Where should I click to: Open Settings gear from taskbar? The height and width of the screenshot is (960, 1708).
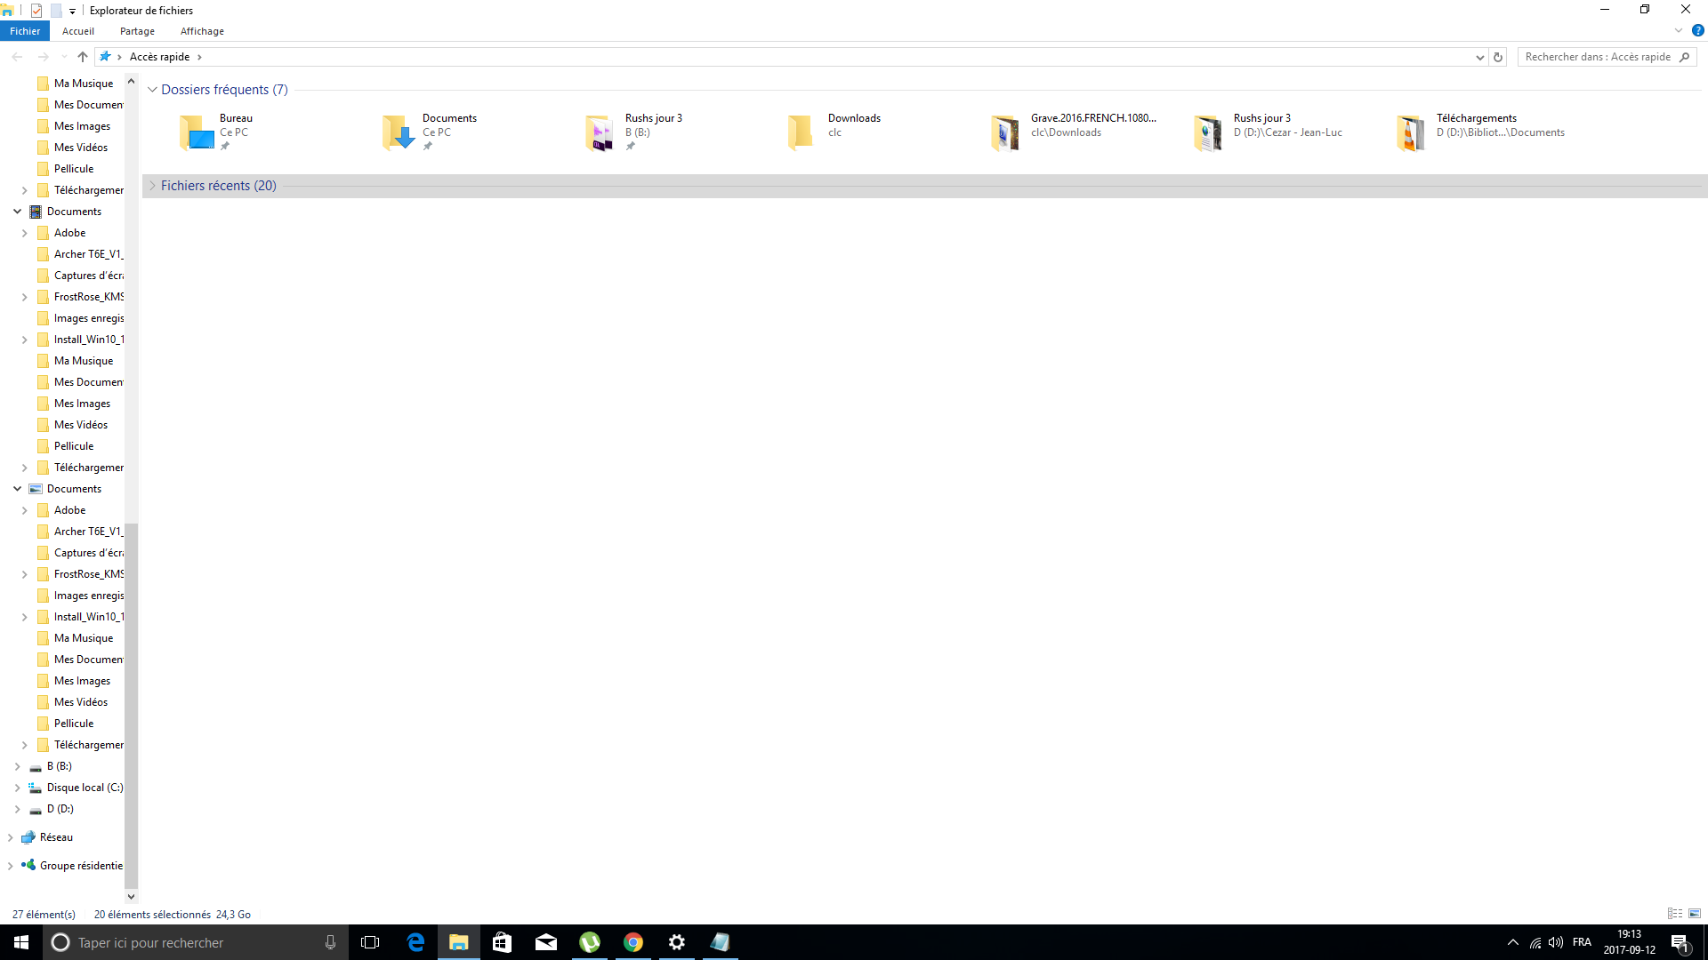click(x=676, y=942)
